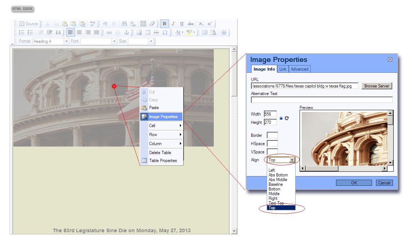Viewport: 407px width, 238px height.
Task: Insert a horizontal line
Action: [156, 32]
